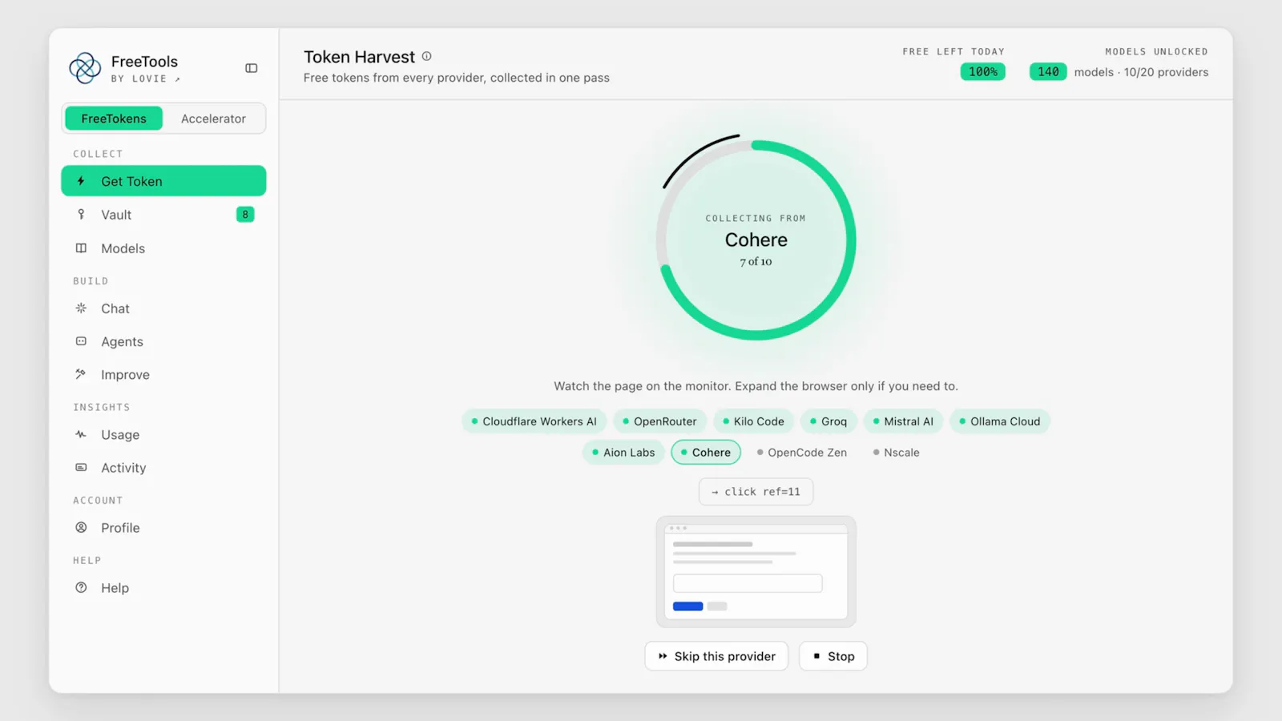Click the user circle icon next to Profile
Image resolution: width=1282 pixels, height=721 pixels.
(x=81, y=527)
